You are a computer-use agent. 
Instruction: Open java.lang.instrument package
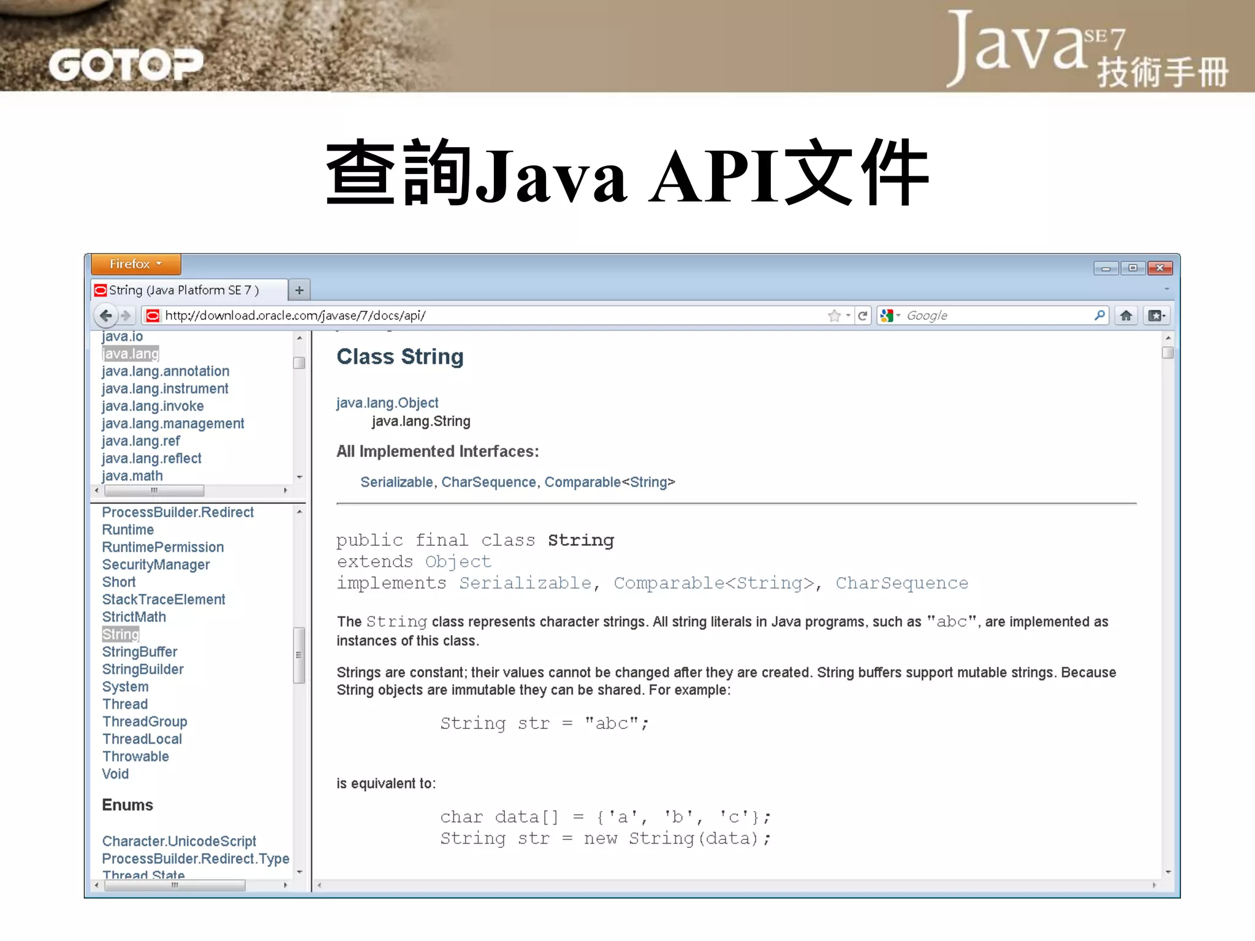pyautogui.click(x=165, y=388)
